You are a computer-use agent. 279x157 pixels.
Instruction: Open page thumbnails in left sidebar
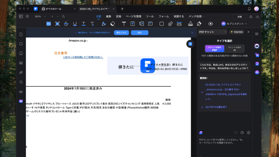pyautogui.click(x=21, y=34)
